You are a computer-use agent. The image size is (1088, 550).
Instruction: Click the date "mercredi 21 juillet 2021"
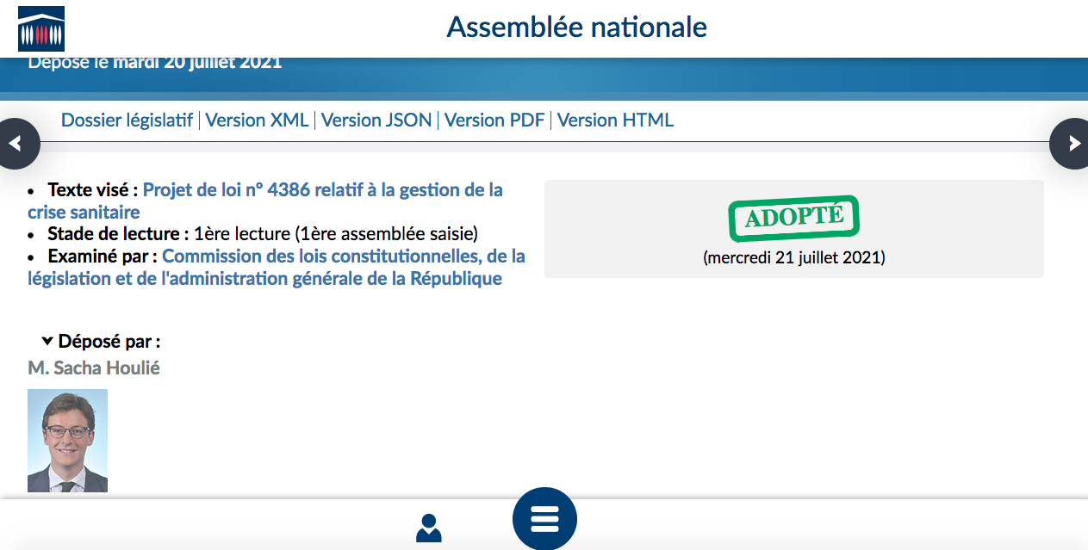(794, 257)
